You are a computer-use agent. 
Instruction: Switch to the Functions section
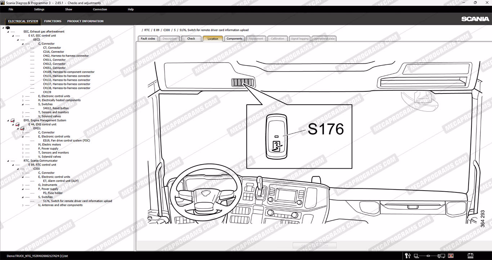53,21
